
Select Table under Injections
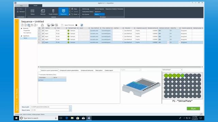tap(25, 38)
